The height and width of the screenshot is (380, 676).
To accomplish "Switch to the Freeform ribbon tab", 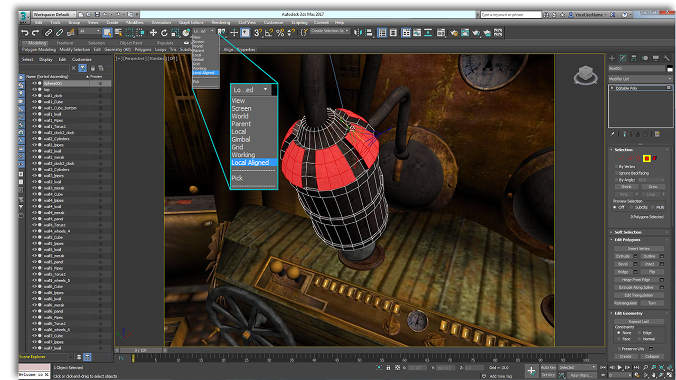I will click(x=65, y=43).
